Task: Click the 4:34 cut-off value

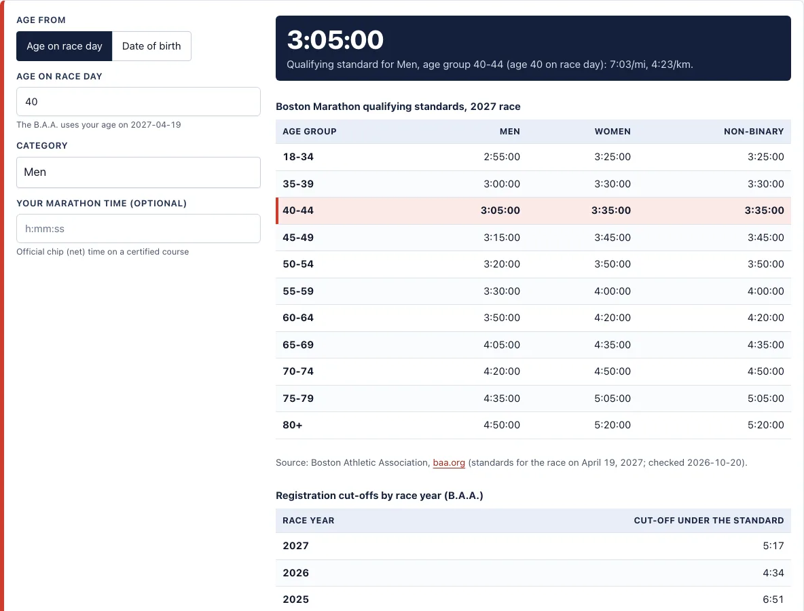Action: tap(773, 573)
